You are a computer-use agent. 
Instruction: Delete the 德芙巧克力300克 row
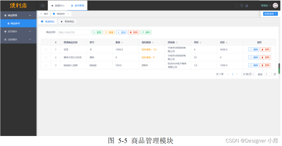point(265,57)
